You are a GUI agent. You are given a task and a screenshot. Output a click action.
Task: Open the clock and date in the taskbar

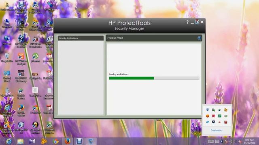(250, 141)
